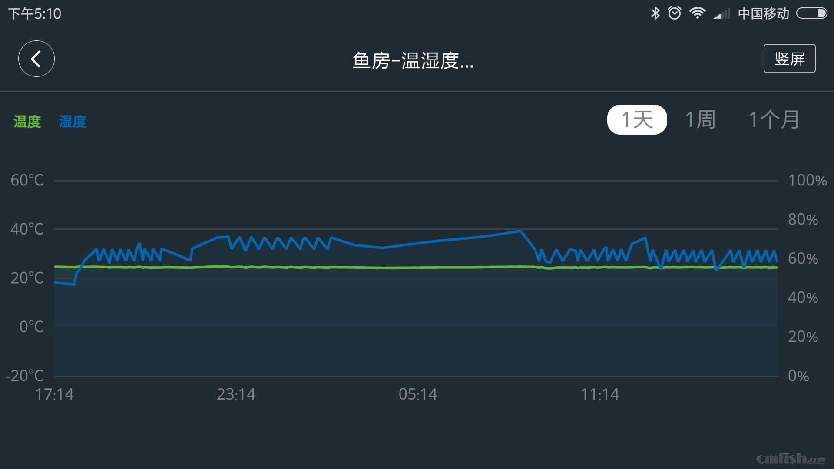Tap the 23:14 time axis label
This screenshot has height=469, width=834.
(236, 394)
